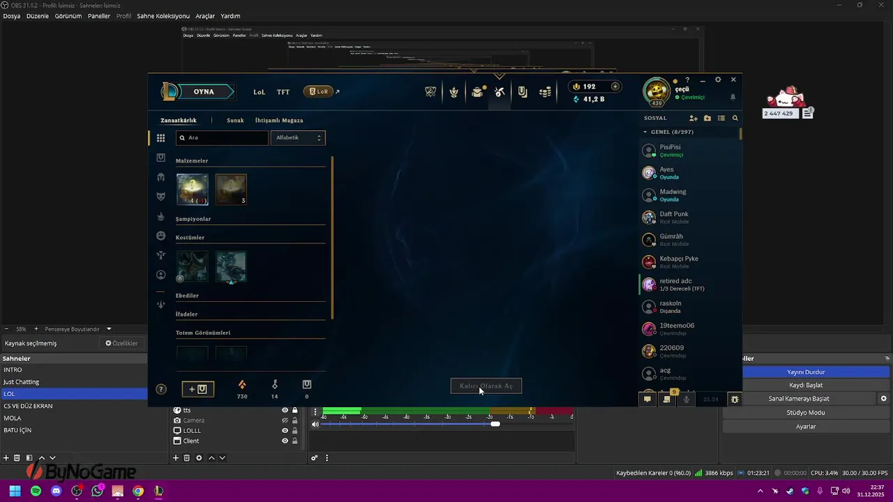Viewport: 893px width, 502px height.
Task: Click the loot help question mark circle
Action: point(161,390)
